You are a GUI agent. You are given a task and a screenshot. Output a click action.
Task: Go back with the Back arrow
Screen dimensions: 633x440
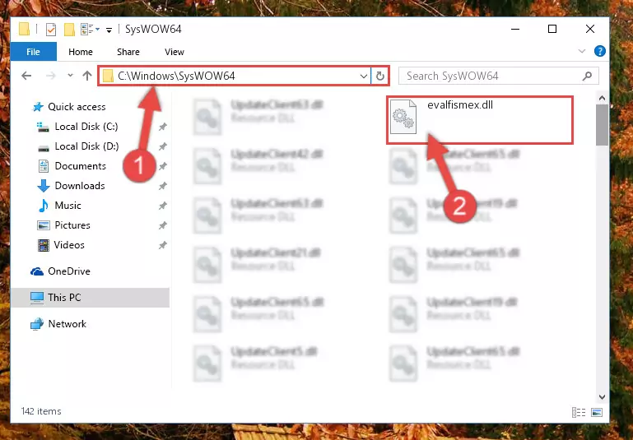point(26,76)
